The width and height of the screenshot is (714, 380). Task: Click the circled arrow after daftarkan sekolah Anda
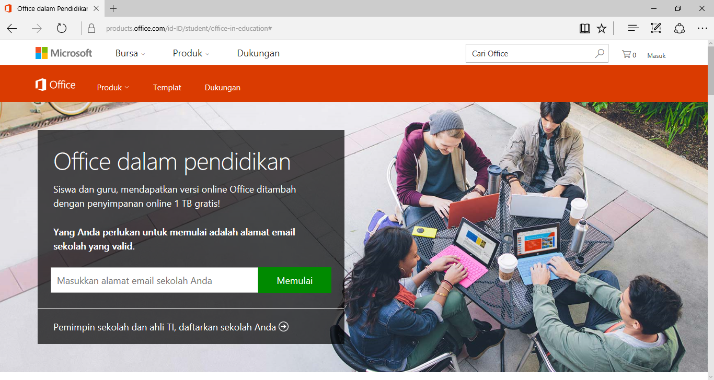coord(283,327)
